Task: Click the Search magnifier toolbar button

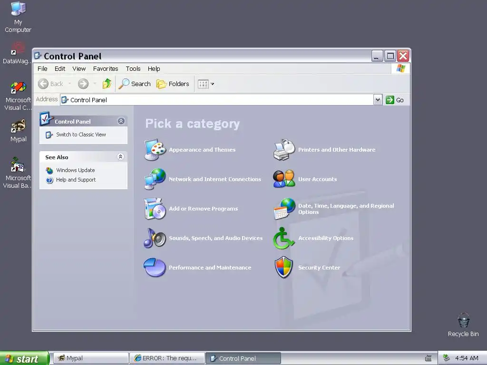Action: point(135,84)
